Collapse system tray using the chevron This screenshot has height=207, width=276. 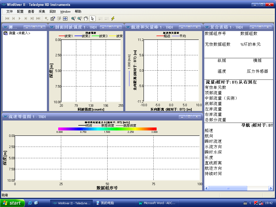250,203
